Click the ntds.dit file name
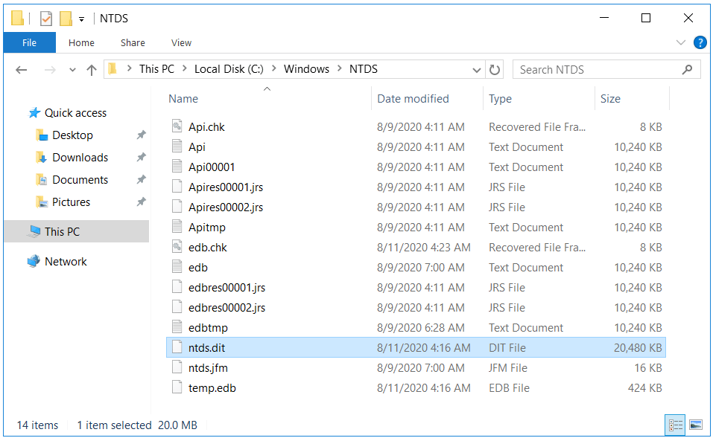The width and height of the screenshot is (713, 438). click(207, 348)
